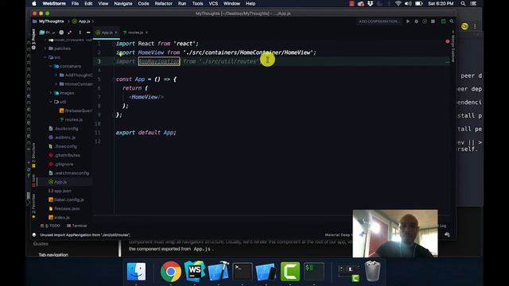Click the AppNavigation identifier on line 3
This screenshot has width=509, height=286.
(159, 61)
